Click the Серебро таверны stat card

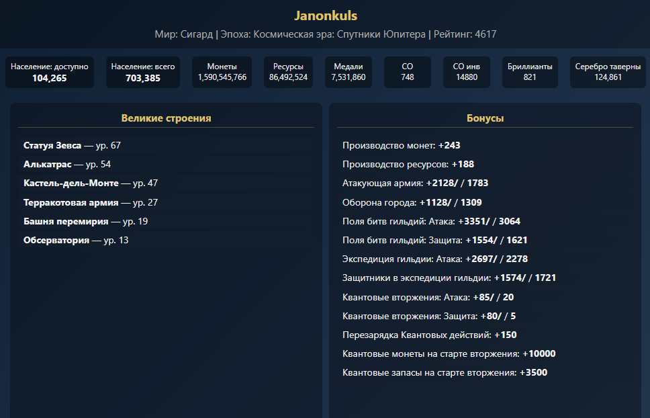pos(608,72)
